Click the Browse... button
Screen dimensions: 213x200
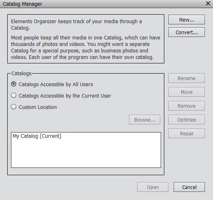144,120
